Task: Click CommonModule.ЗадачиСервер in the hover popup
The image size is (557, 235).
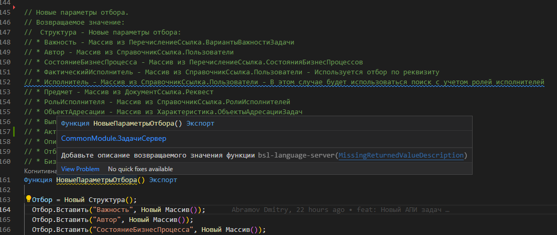Action: (114, 139)
